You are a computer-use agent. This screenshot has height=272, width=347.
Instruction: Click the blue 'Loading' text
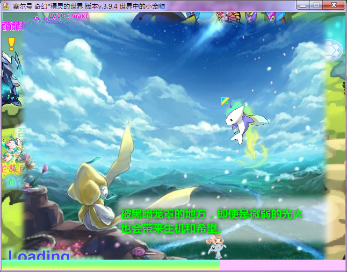point(39,255)
